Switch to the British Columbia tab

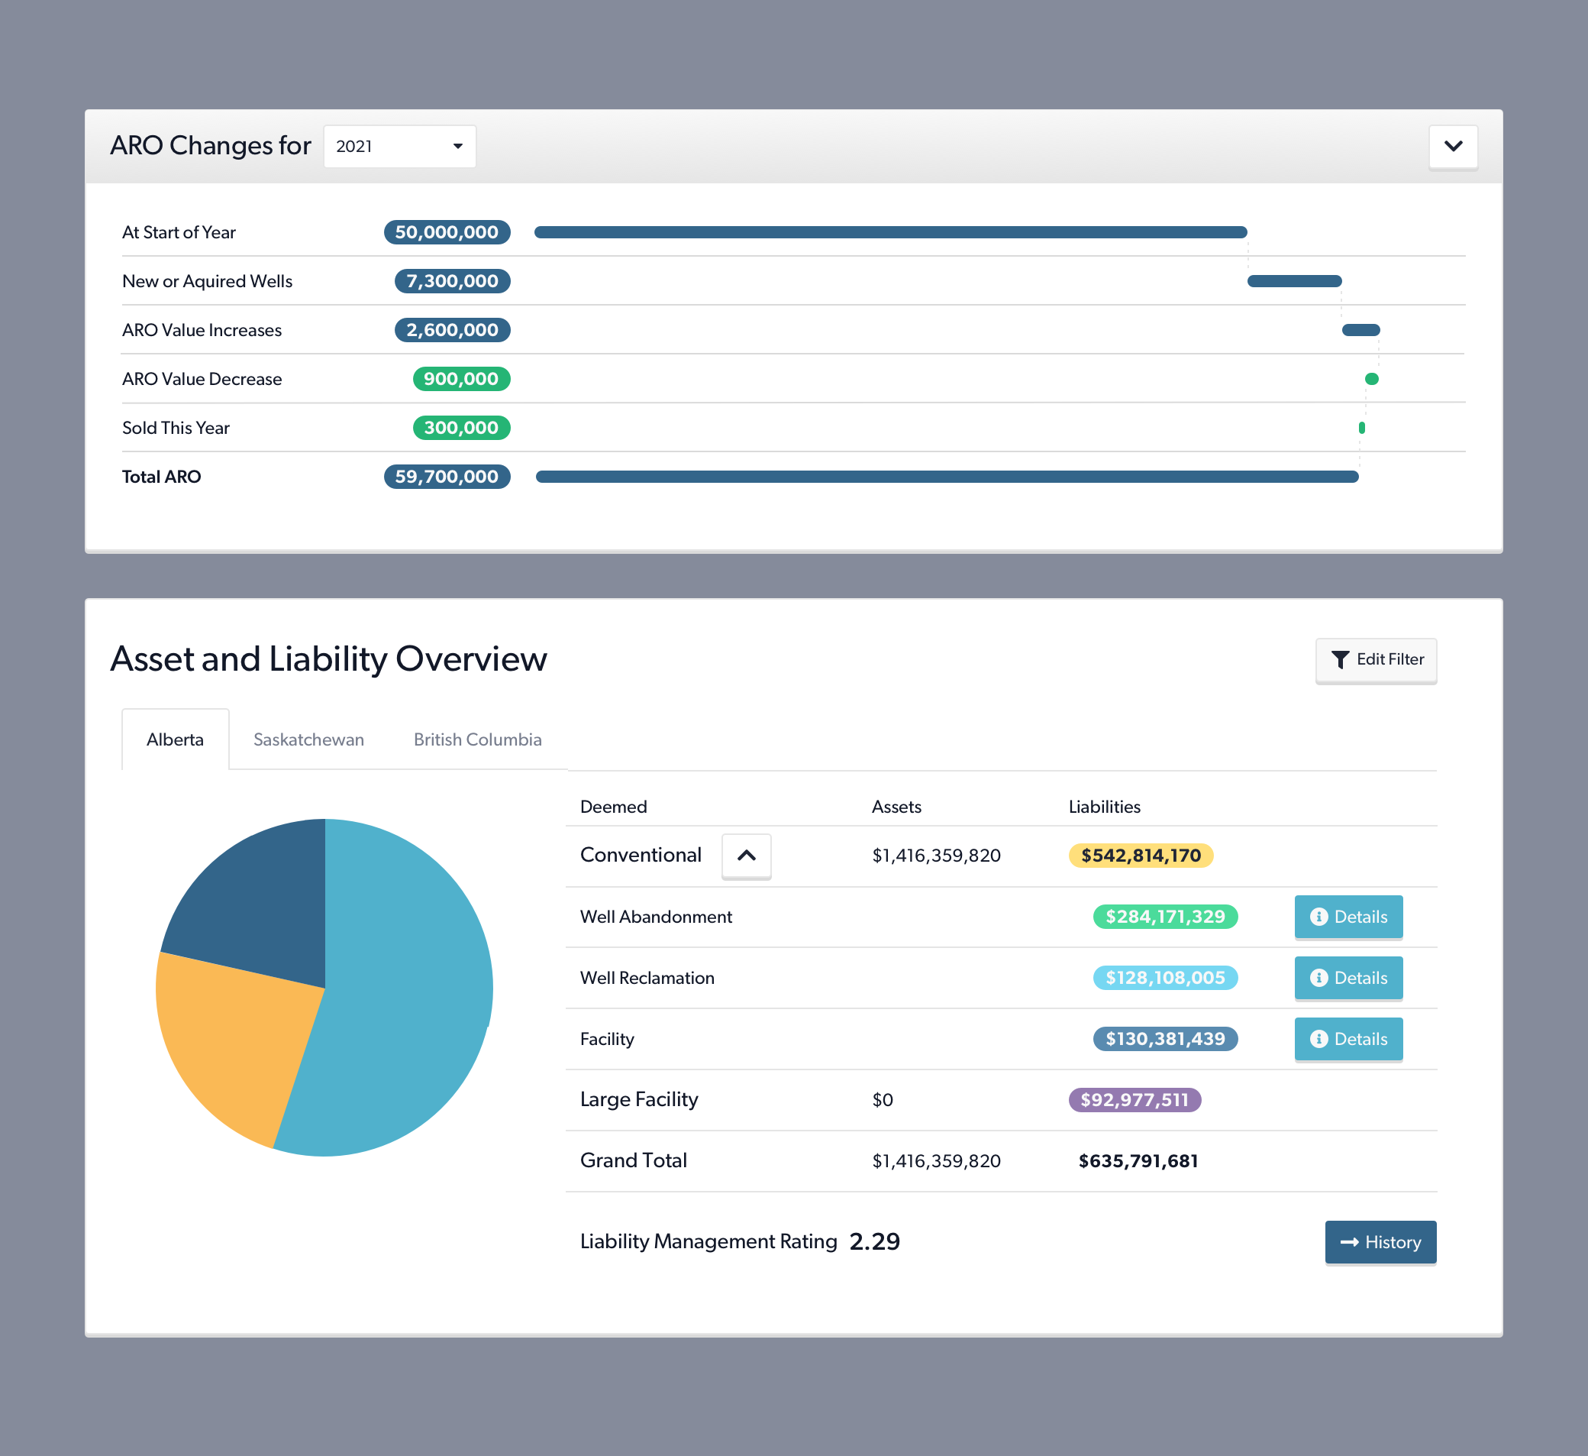(477, 739)
